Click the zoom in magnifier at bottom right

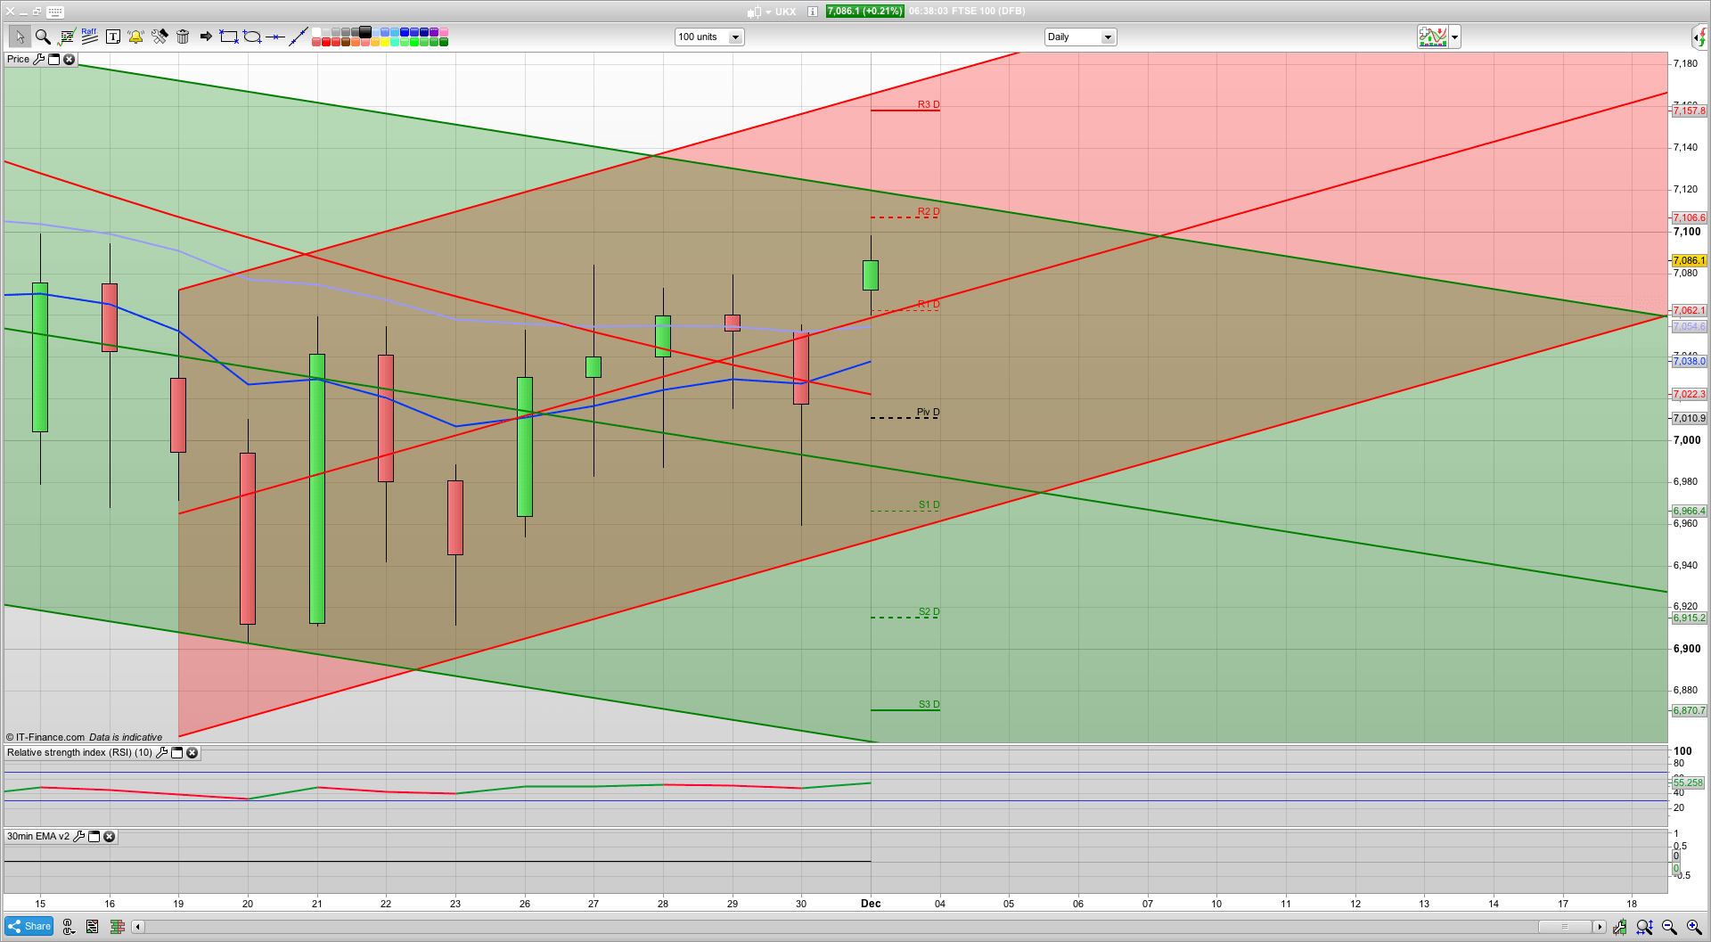point(1694,927)
